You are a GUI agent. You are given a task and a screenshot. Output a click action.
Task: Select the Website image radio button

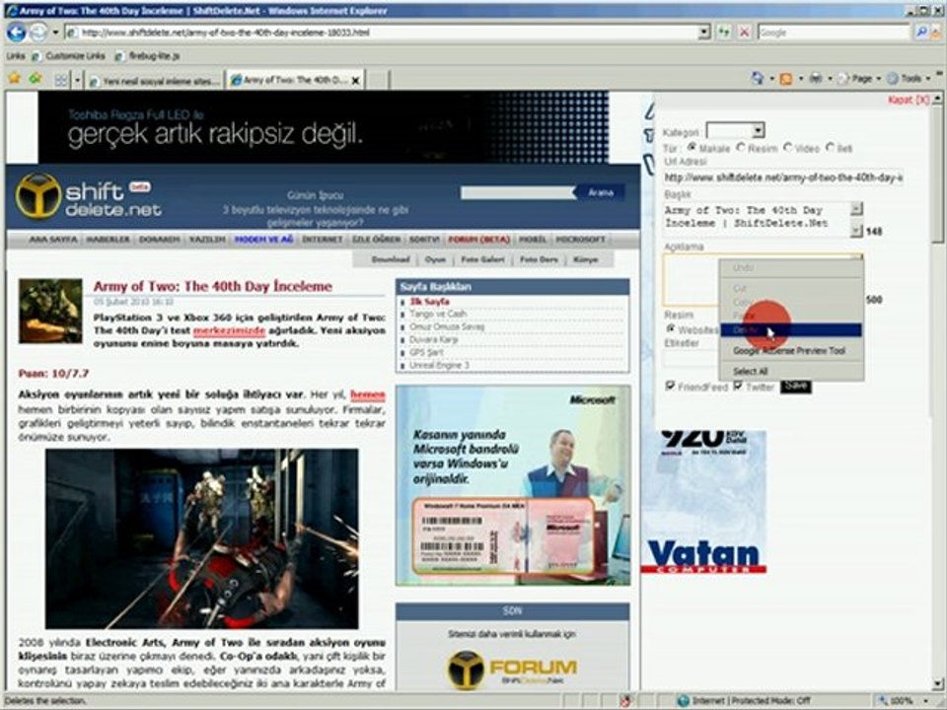point(671,329)
